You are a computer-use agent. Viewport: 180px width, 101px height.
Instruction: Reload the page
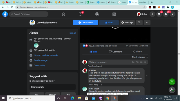click(12, 7)
